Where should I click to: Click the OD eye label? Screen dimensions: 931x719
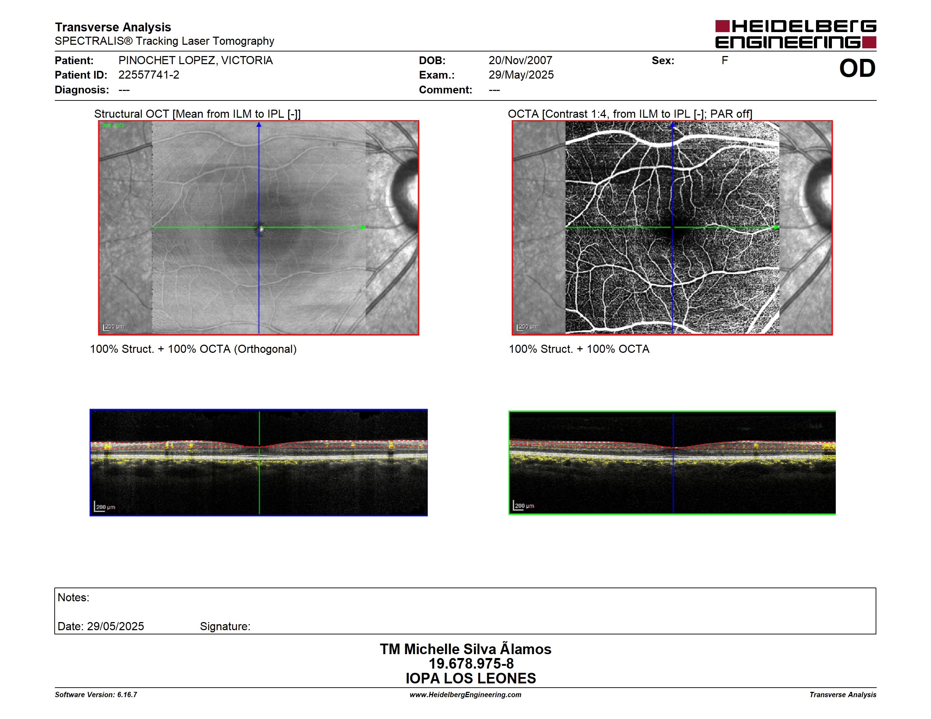[857, 68]
